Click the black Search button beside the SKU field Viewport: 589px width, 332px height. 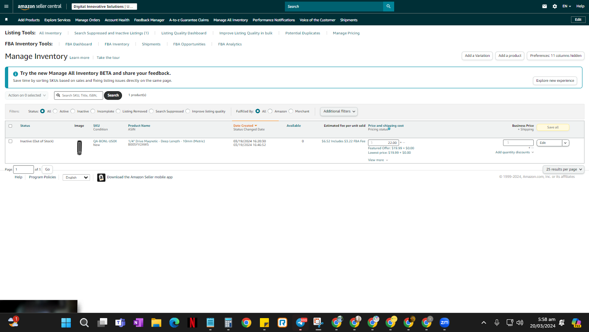coord(113,95)
